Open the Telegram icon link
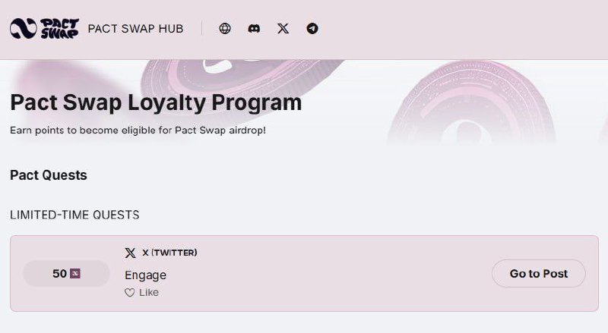Viewport: 608px width, 333px height. 312,29
